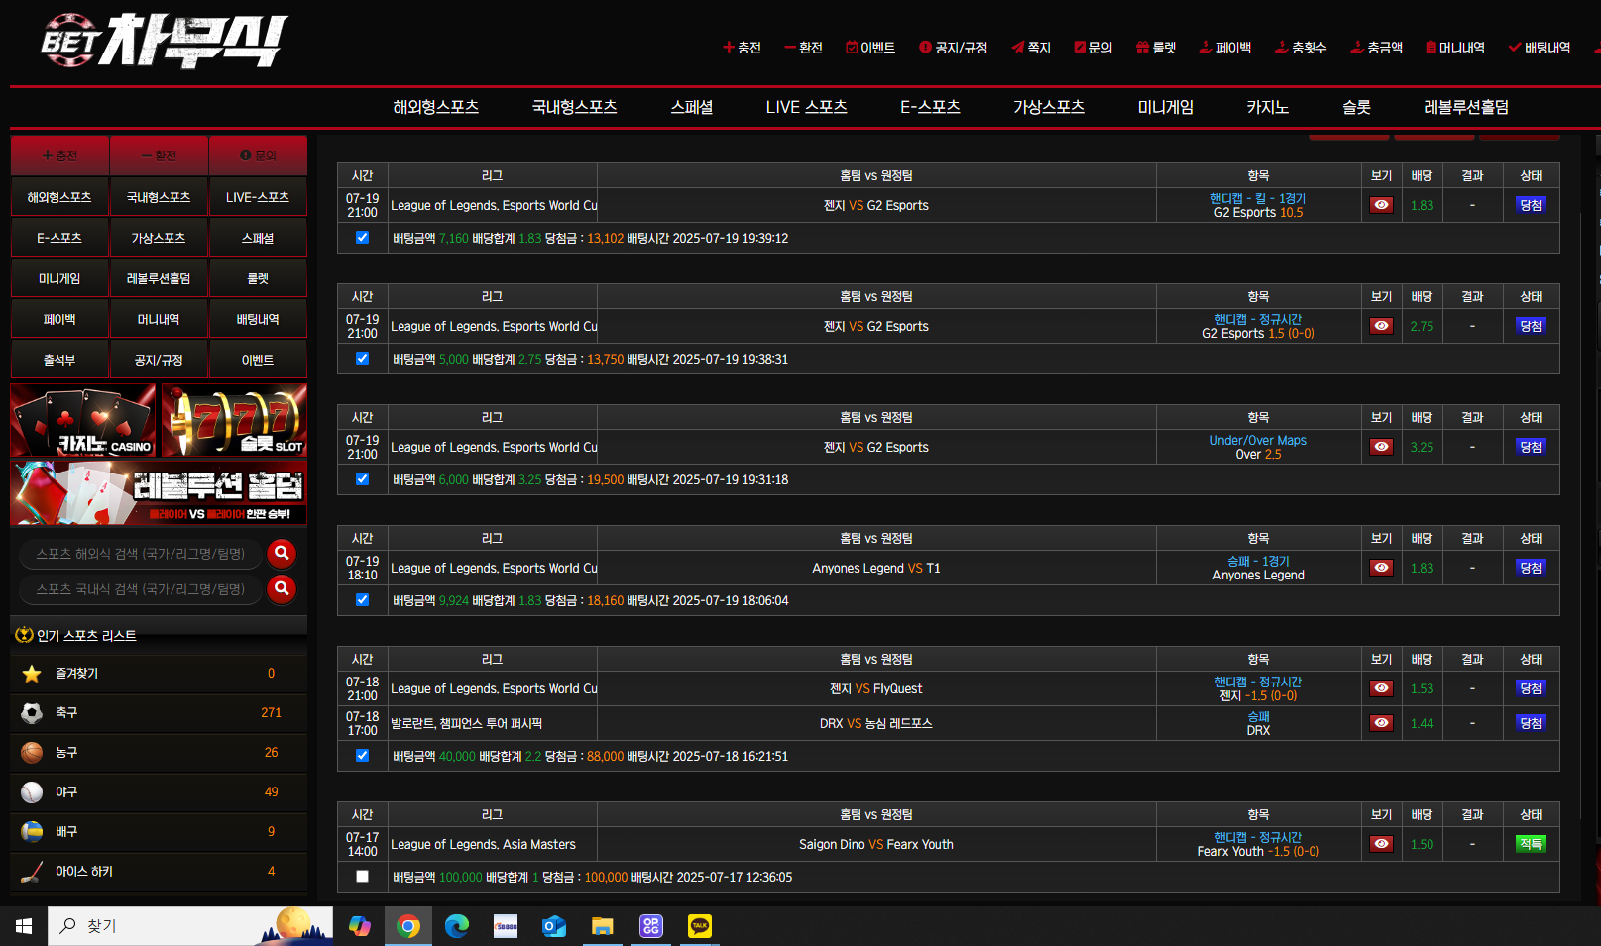Click eye view icon for Saigon Dino row
This screenshot has height=946, width=1601.
point(1381,844)
